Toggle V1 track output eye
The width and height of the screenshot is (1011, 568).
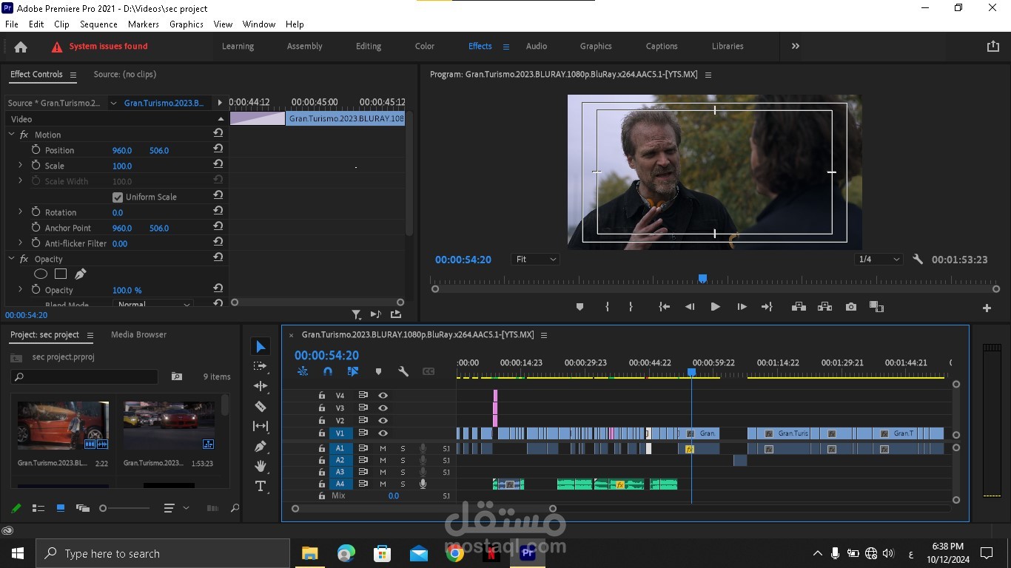(x=383, y=433)
